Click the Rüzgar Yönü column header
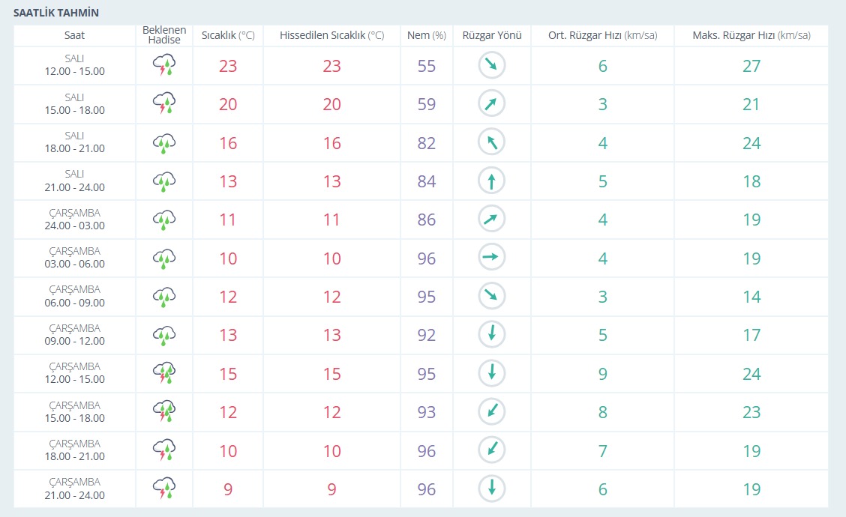The width and height of the screenshot is (846, 517). coord(492,35)
